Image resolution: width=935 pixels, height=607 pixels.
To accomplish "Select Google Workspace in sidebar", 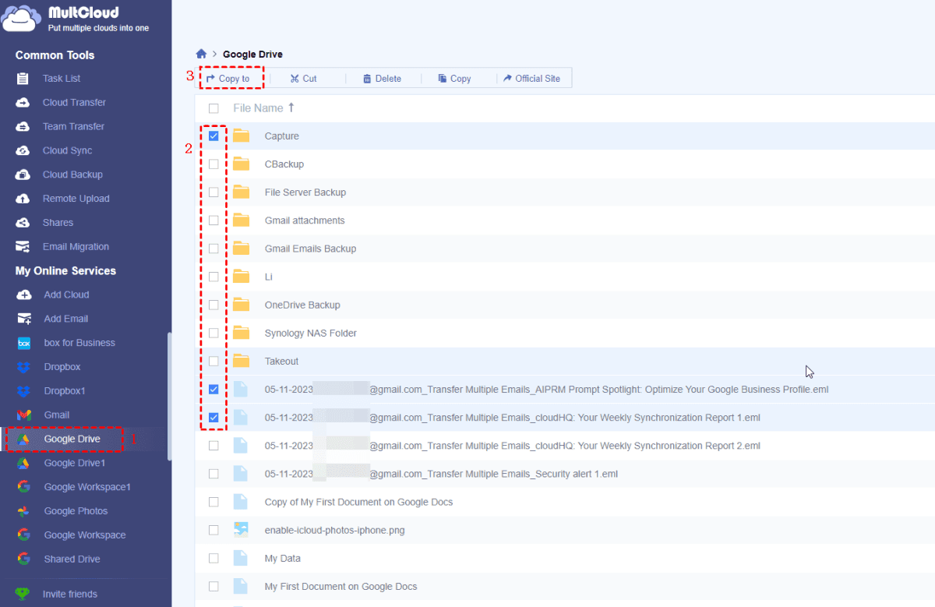I will point(85,535).
